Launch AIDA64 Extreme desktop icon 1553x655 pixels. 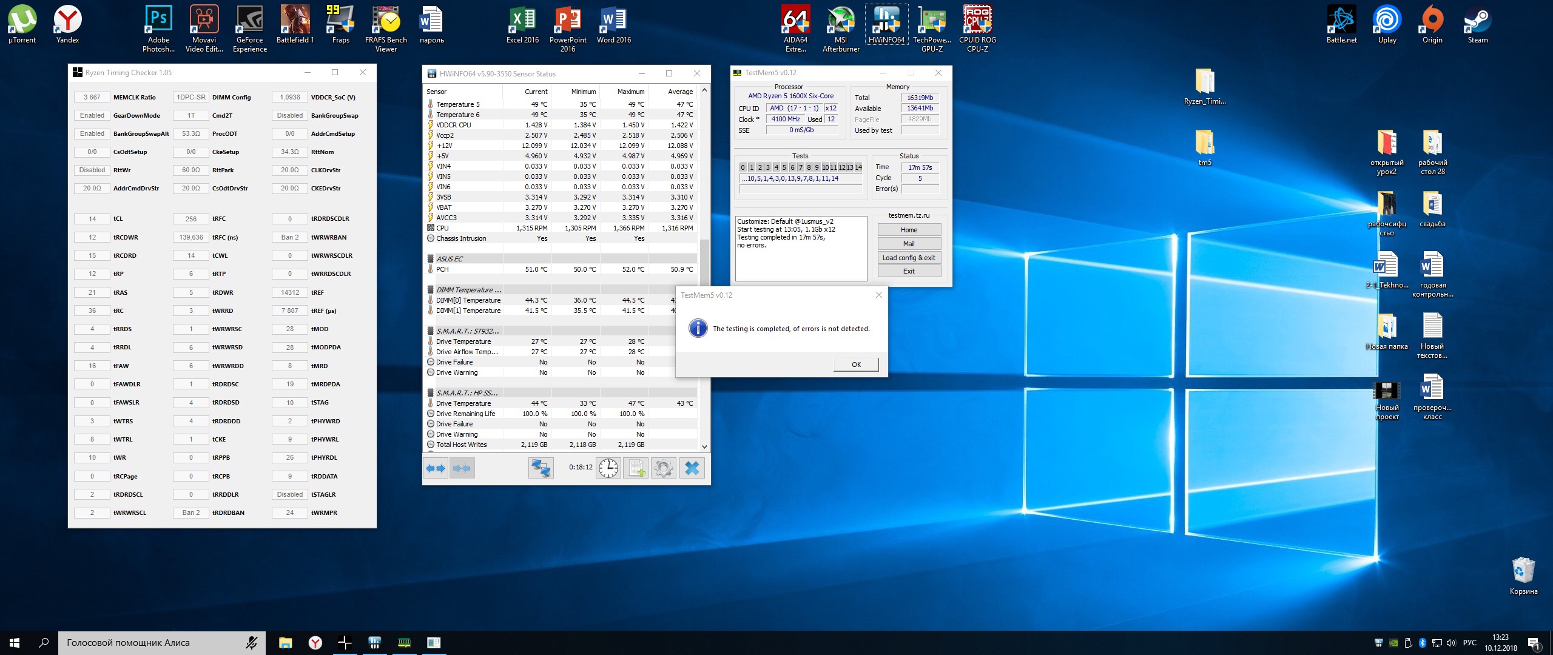click(795, 27)
